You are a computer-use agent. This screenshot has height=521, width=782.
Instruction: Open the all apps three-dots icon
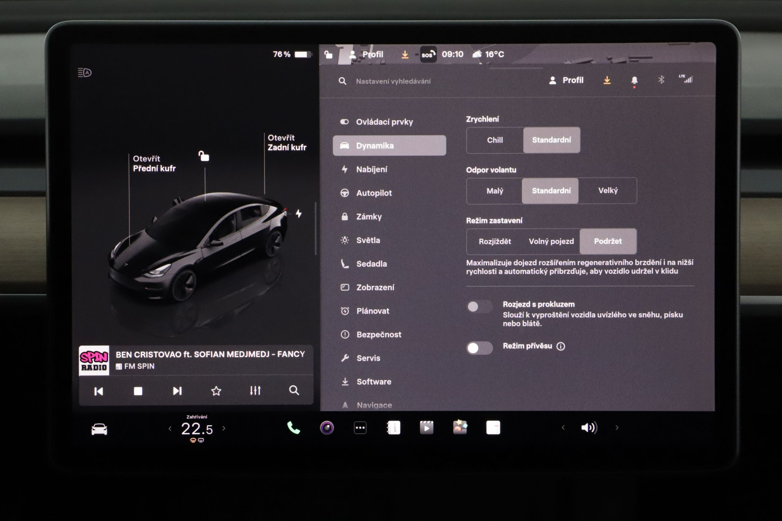(x=360, y=428)
